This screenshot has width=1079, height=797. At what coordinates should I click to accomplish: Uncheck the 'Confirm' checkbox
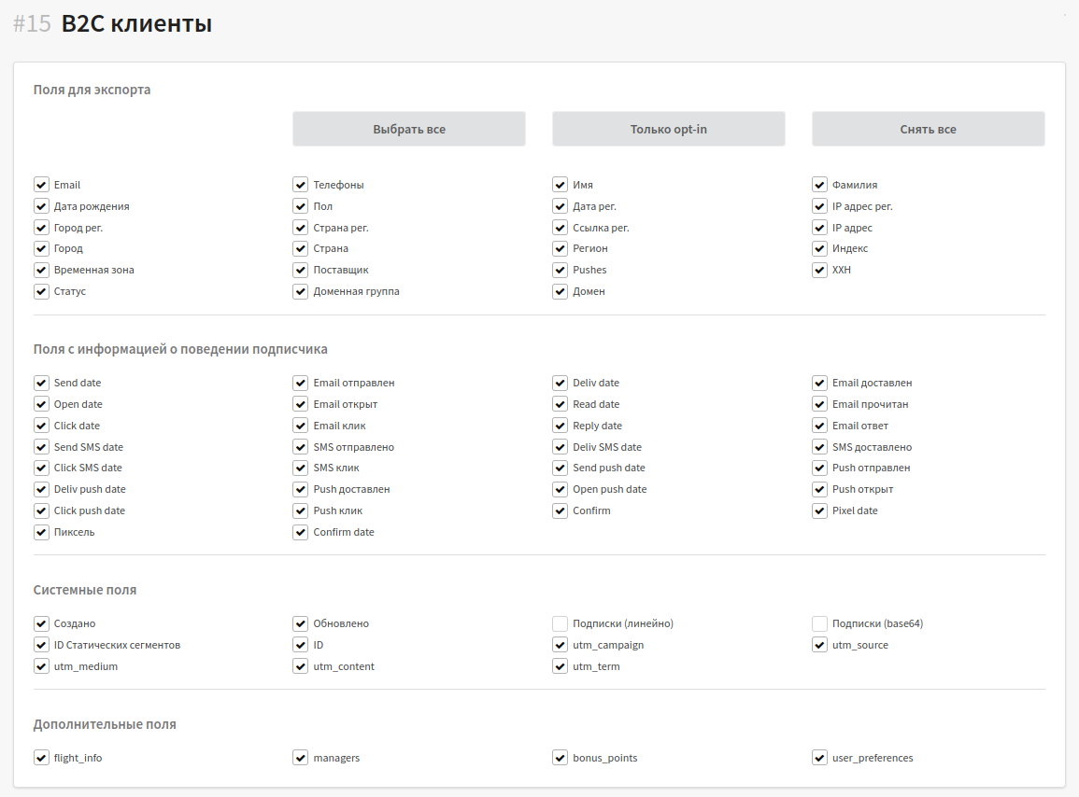pos(560,510)
